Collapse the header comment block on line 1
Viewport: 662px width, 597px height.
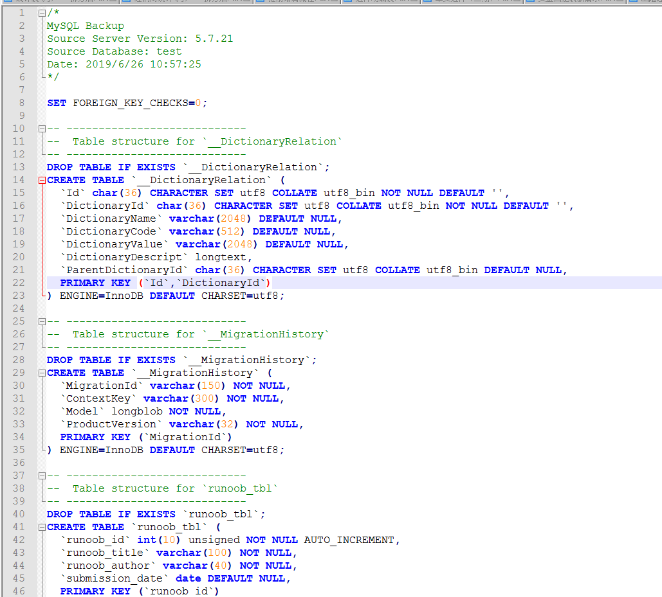[42, 13]
